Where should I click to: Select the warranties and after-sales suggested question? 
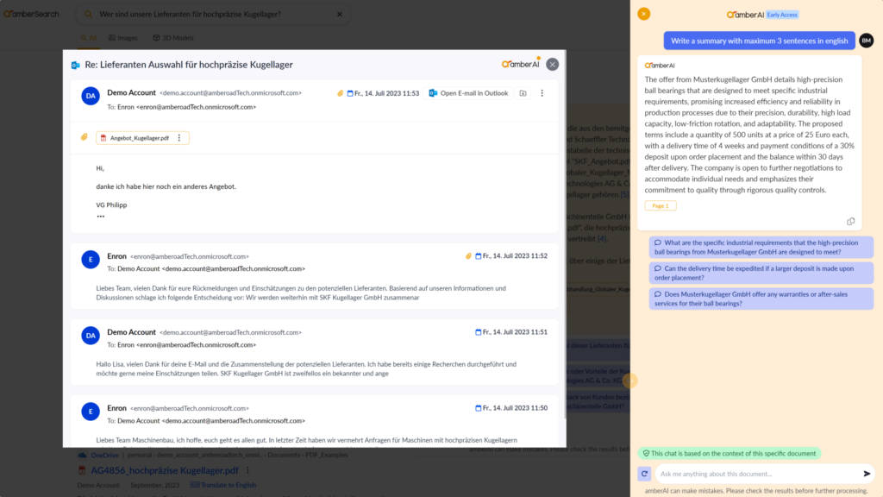(763, 299)
